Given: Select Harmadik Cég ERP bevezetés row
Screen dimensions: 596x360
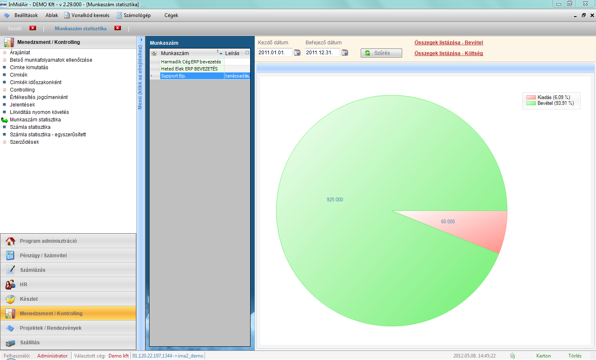Looking at the screenshot, I should click(200, 62).
